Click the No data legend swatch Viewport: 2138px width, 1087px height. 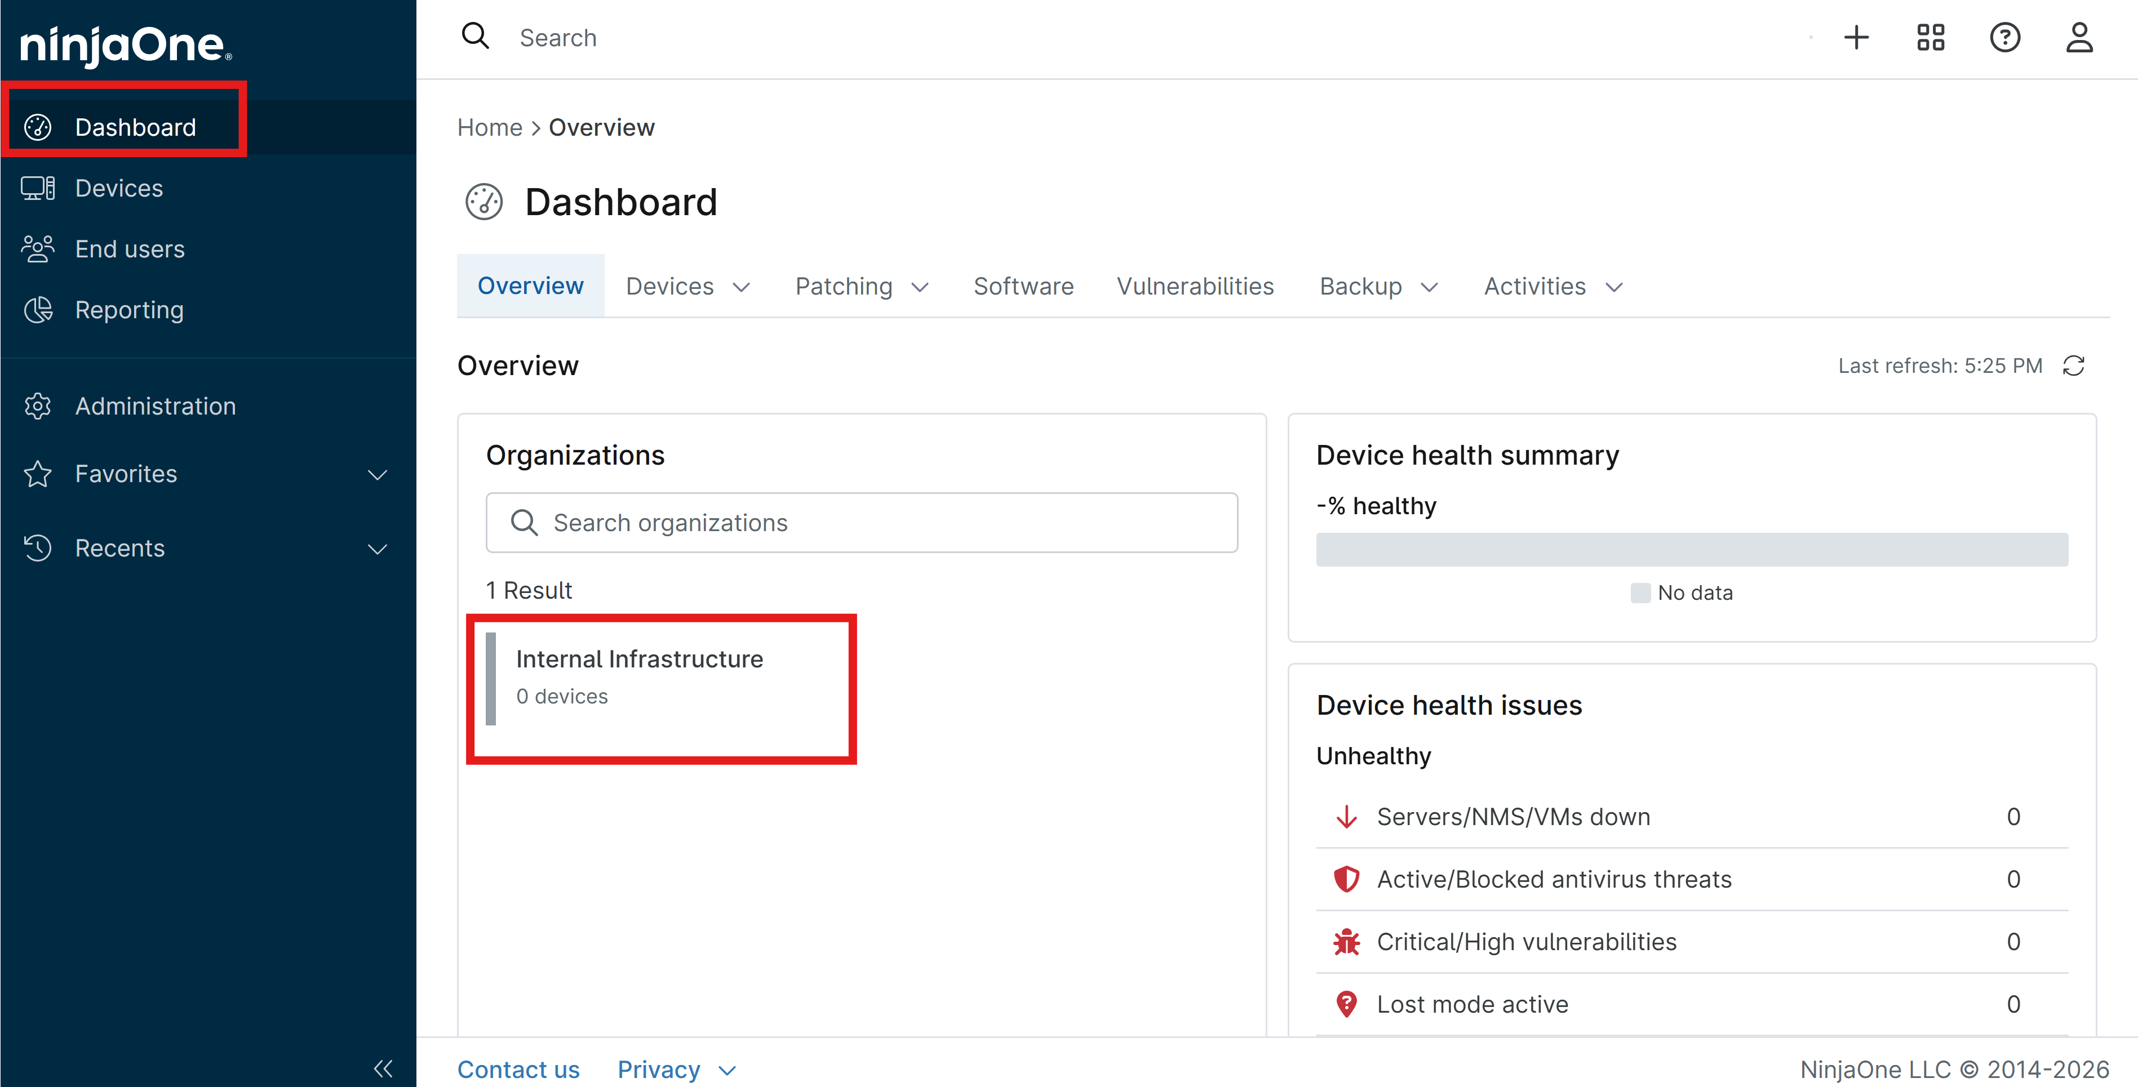[x=1640, y=592]
